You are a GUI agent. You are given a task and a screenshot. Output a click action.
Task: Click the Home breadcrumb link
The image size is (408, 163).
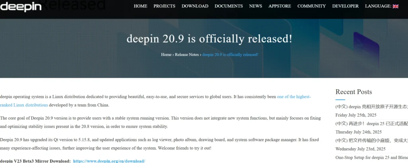[166, 55]
